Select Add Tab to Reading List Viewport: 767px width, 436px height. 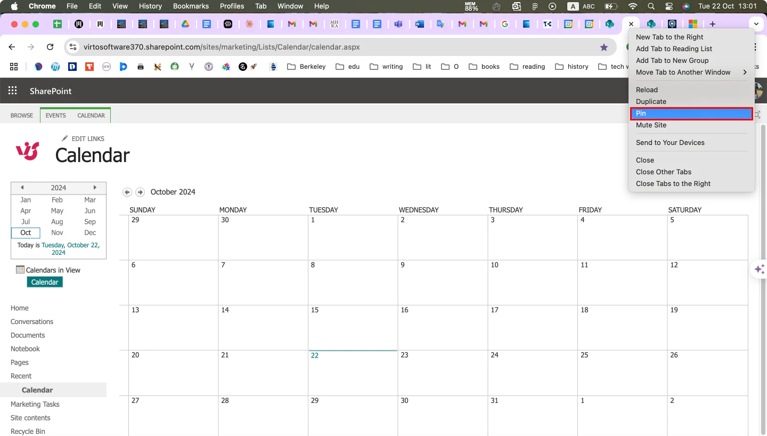691,49
